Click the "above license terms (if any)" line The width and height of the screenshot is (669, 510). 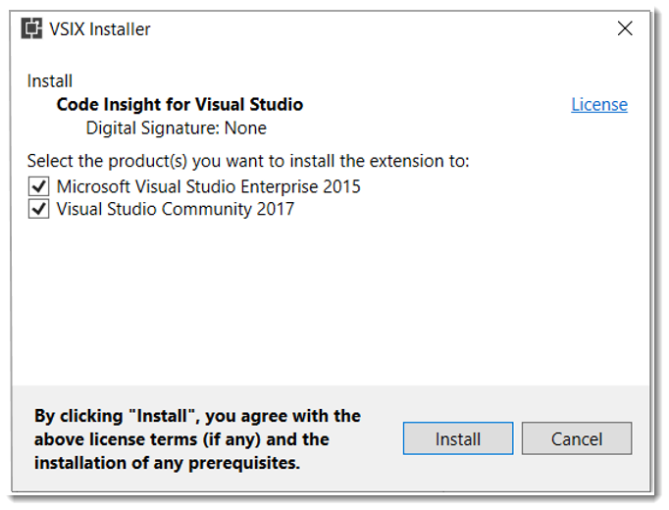click(181, 438)
